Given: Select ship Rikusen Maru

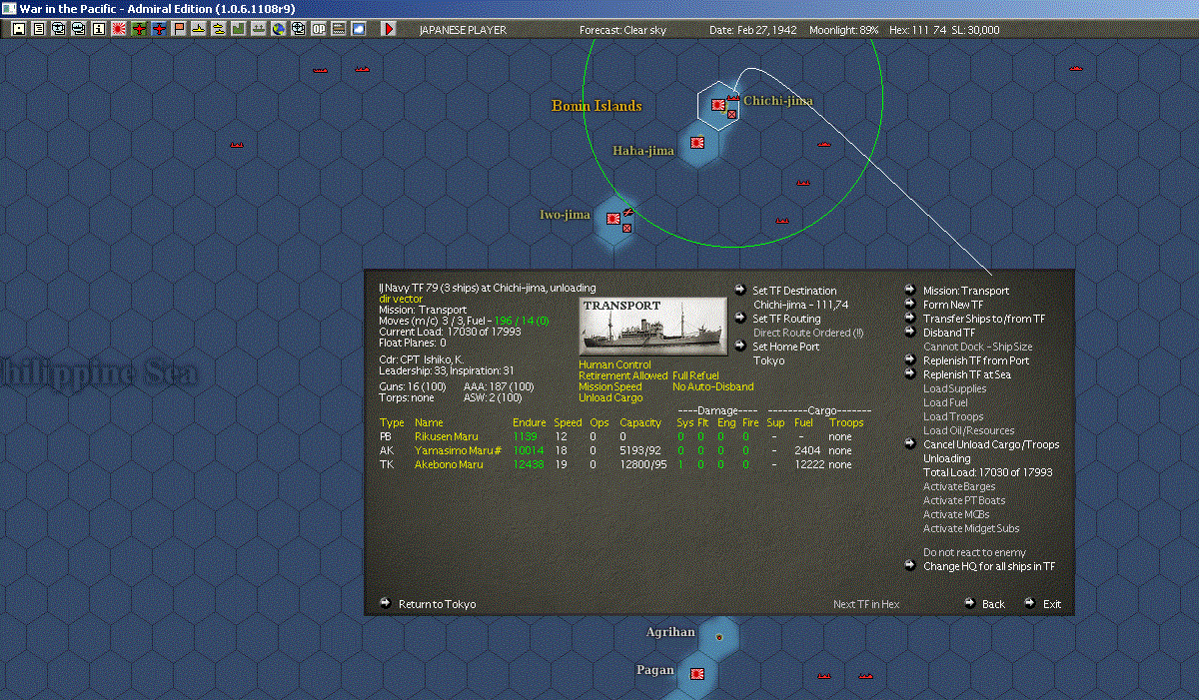Looking at the screenshot, I should tap(447, 436).
